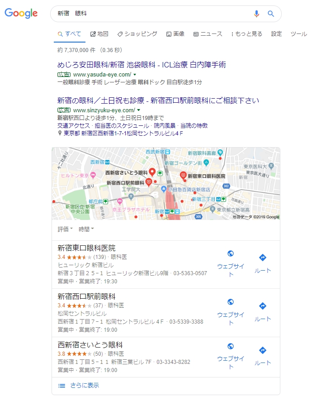This screenshot has width=312, height=401.
Task: Click 西新宿 station icon on map
Action: click(107, 162)
